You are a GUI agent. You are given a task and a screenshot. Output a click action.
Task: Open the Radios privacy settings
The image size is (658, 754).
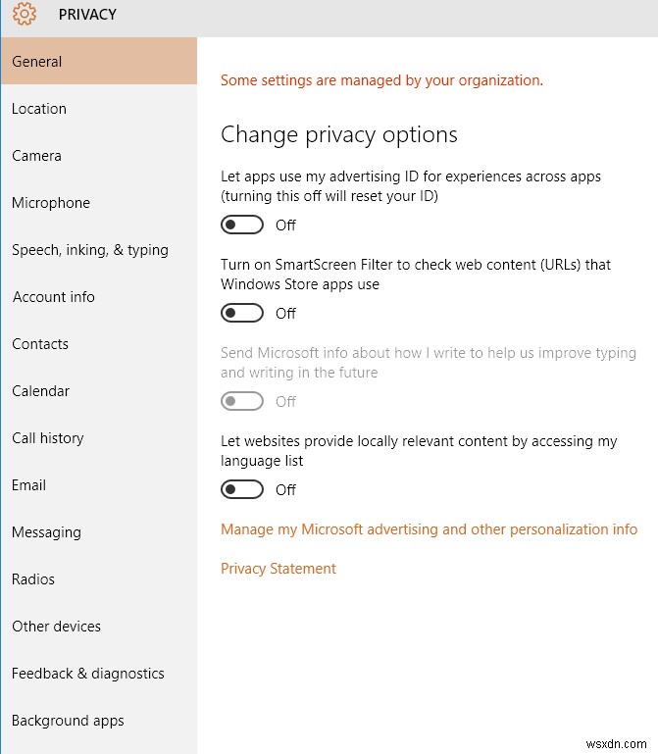click(33, 579)
